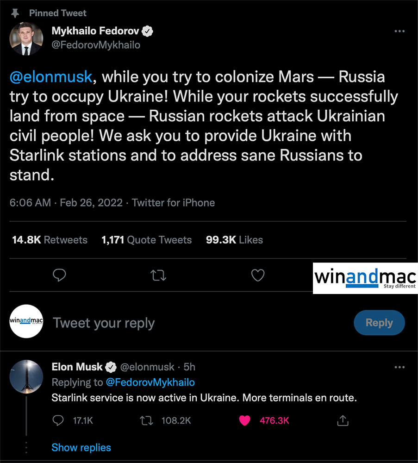Click Elon Musk's rocket avatar
The height and width of the screenshot is (463, 418).
26,376
